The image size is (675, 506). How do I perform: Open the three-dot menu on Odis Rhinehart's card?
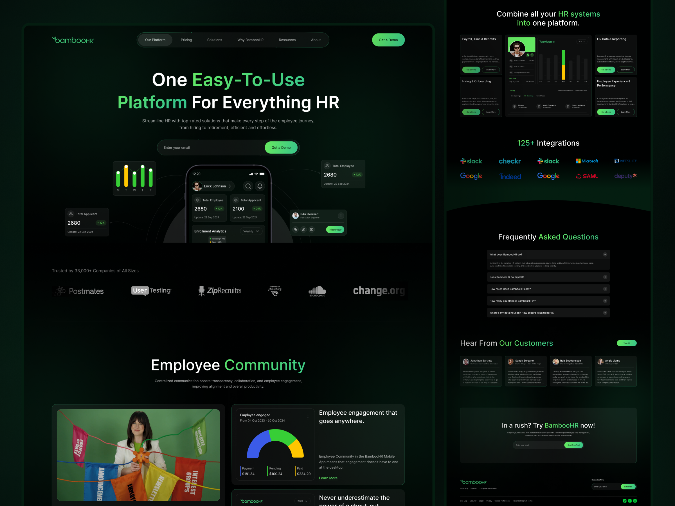[341, 216]
